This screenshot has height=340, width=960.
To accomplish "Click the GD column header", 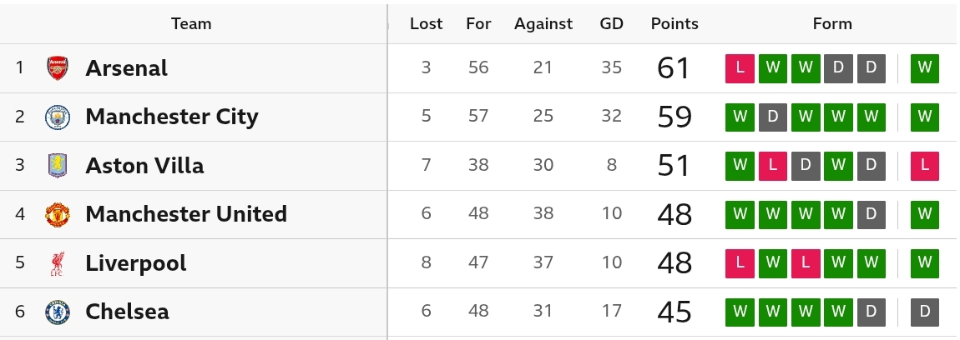I will coord(612,23).
